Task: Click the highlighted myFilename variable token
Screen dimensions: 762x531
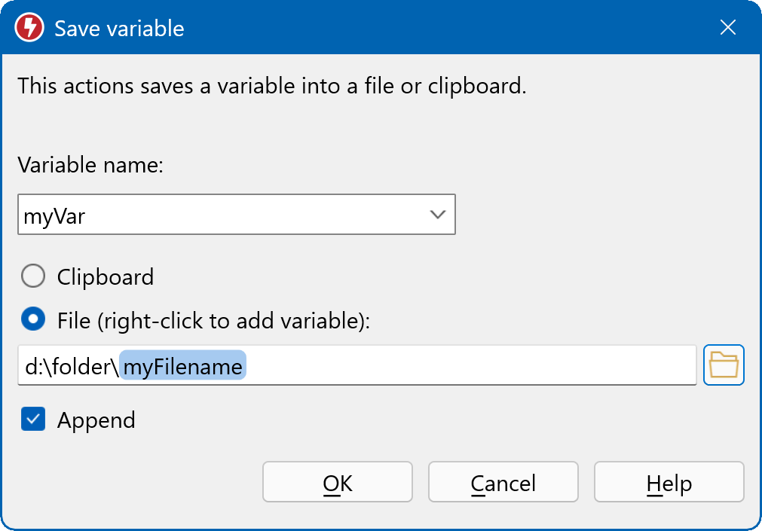Action: pos(183,366)
